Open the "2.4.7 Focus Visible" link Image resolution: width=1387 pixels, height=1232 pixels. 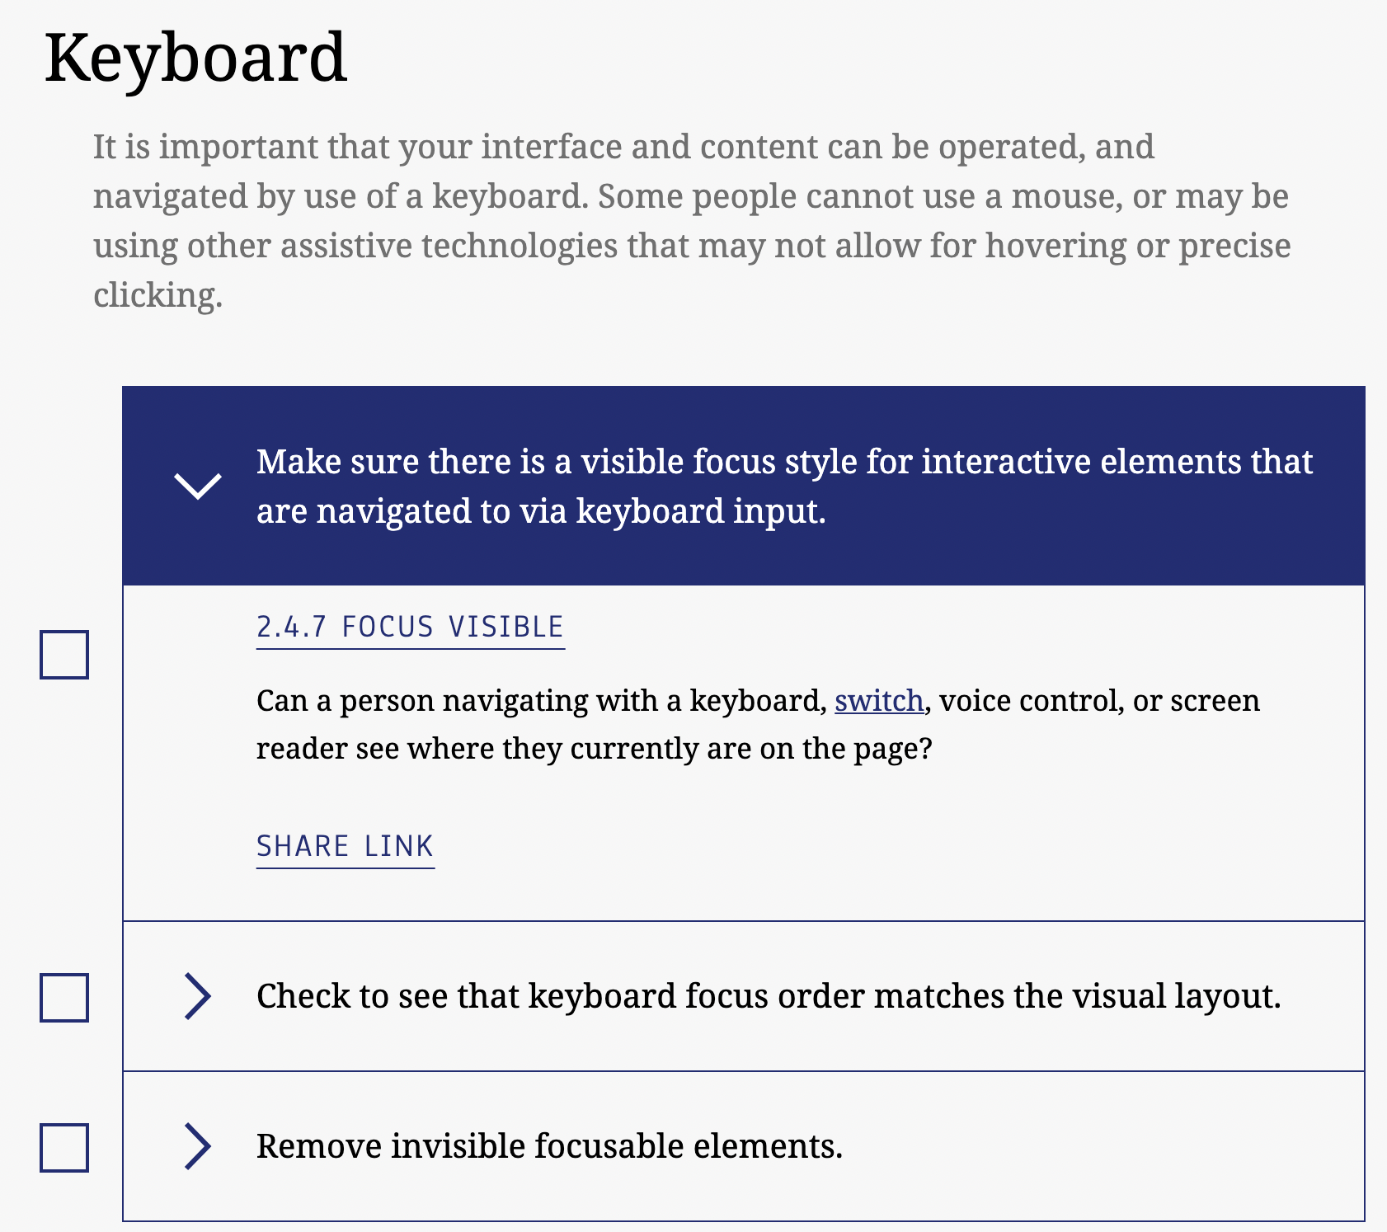click(x=410, y=628)
